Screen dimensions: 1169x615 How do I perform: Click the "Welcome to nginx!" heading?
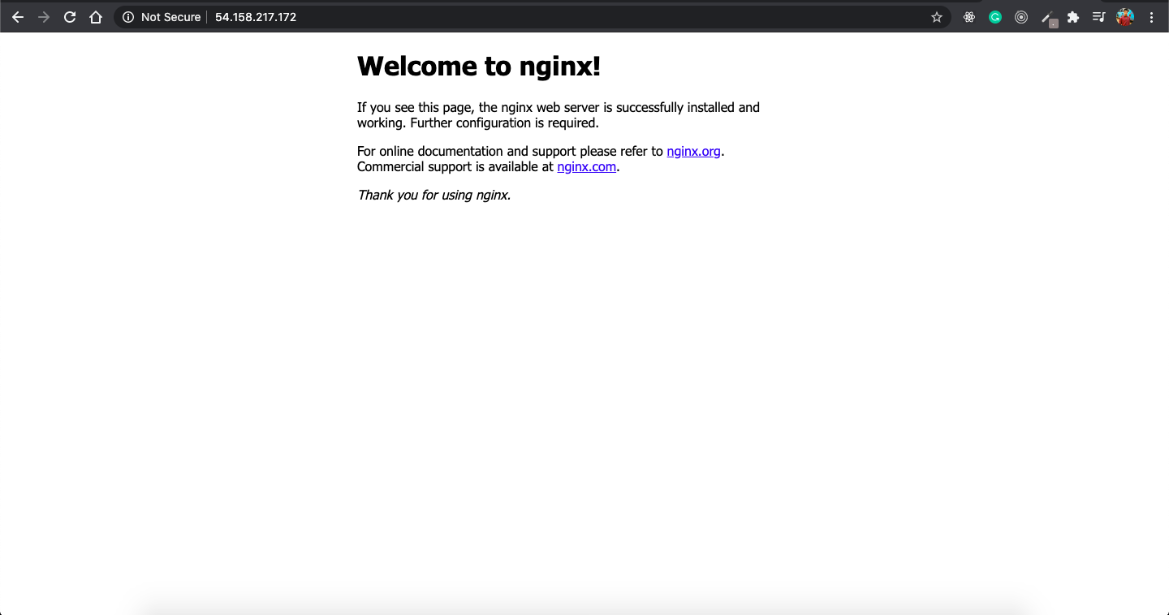[x=479, y=66]
